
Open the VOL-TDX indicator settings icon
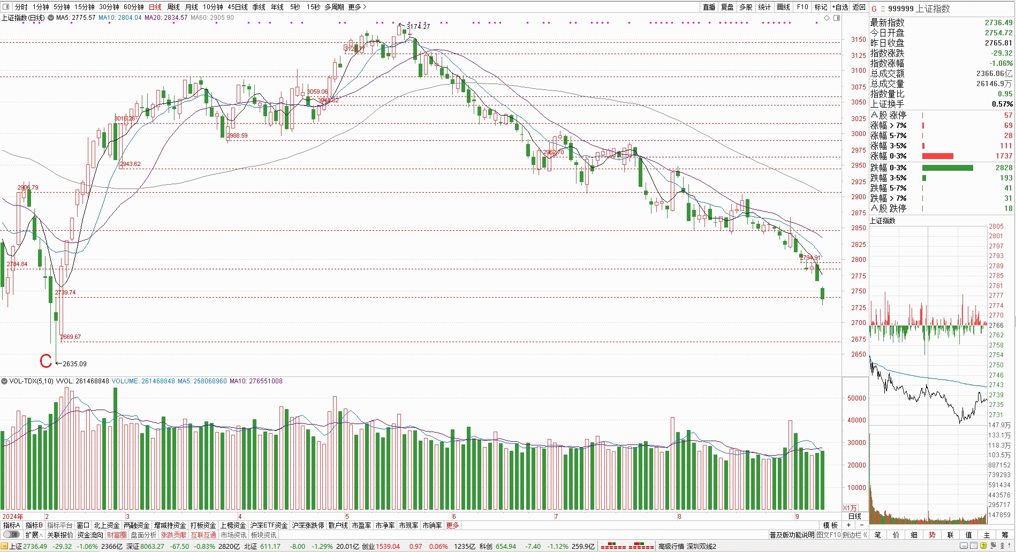4,381
